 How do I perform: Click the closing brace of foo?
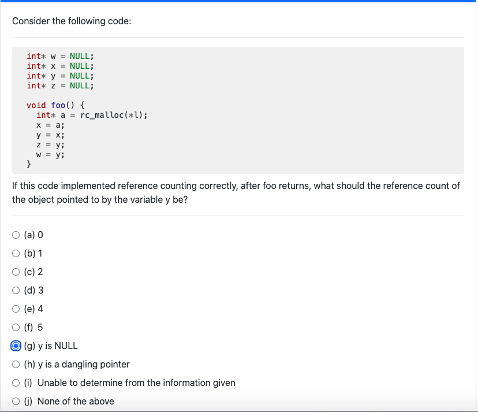coord(28,164)
